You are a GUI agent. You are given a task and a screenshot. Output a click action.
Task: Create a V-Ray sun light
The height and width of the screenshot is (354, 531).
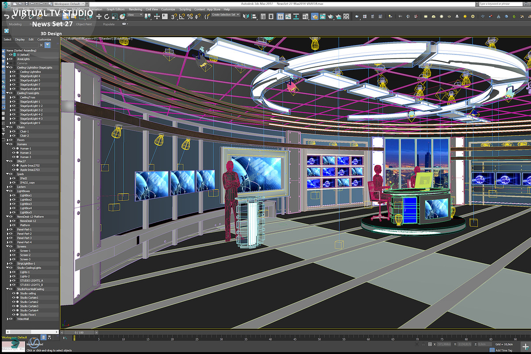click(x=465, y=16)
